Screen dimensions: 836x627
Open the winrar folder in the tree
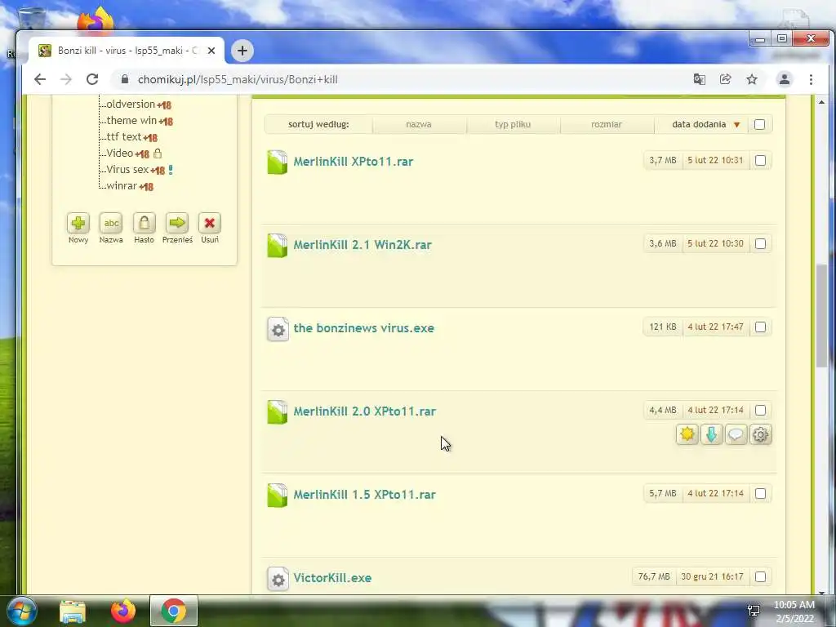[x=122, y=186]
